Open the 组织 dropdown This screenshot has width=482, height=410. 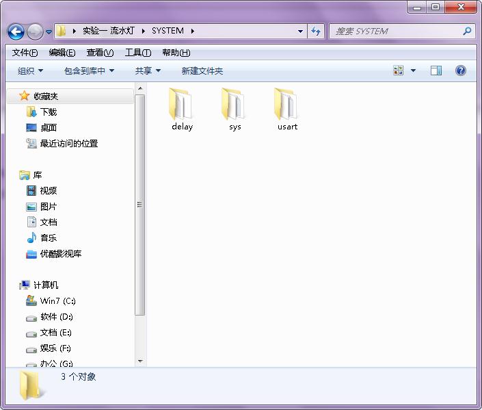tap(30, 71)
